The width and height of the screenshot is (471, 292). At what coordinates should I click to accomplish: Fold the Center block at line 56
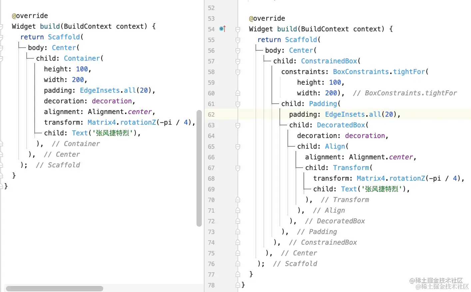(x=238, y=51)
